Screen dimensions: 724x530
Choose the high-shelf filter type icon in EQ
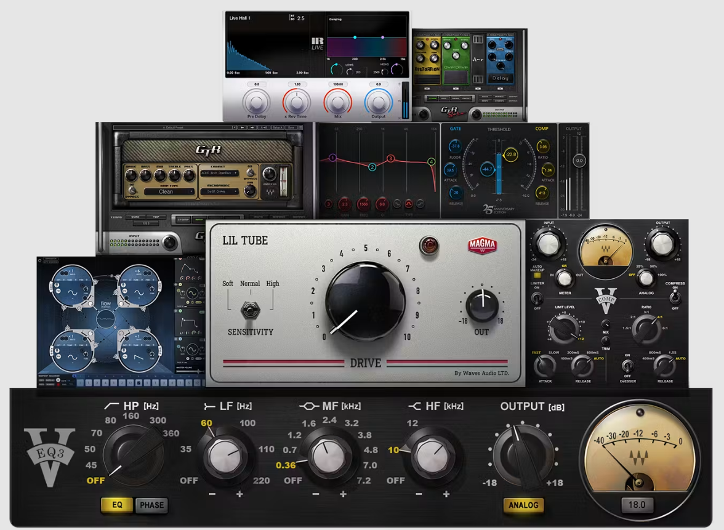[x=420, y=204]
